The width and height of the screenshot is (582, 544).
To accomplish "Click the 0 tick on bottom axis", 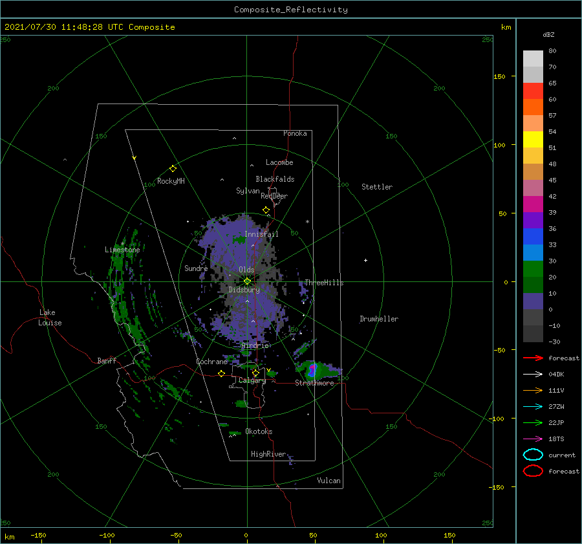I will pos(246,535).
